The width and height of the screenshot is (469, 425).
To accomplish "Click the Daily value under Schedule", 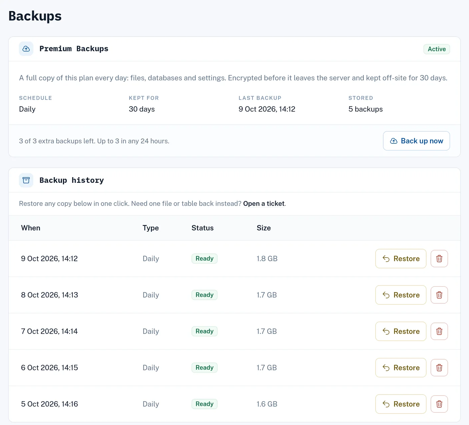I will pyautogui.click(x=27, y=109).
